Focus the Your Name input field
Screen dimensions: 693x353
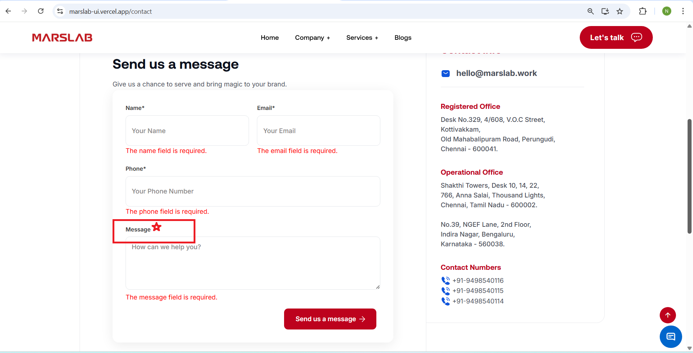pyautogui.click(x=187, y=131)
